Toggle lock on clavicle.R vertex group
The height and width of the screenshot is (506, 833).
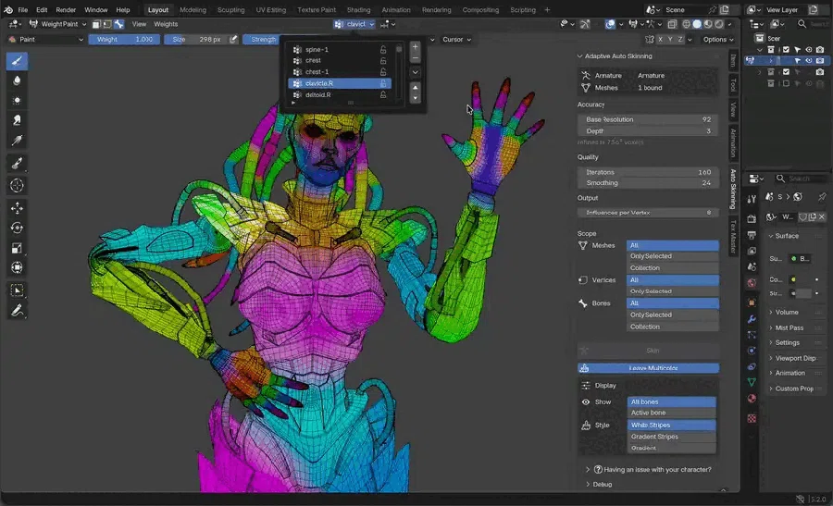(x=383, y=83)
